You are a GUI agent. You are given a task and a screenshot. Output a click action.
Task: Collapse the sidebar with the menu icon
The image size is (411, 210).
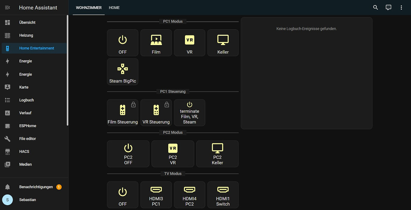7,7
